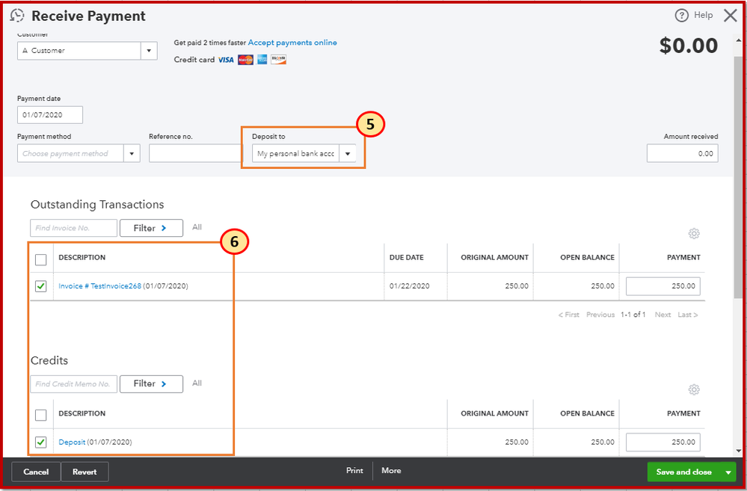Open Outstanding Transactions gear settings

694,234
